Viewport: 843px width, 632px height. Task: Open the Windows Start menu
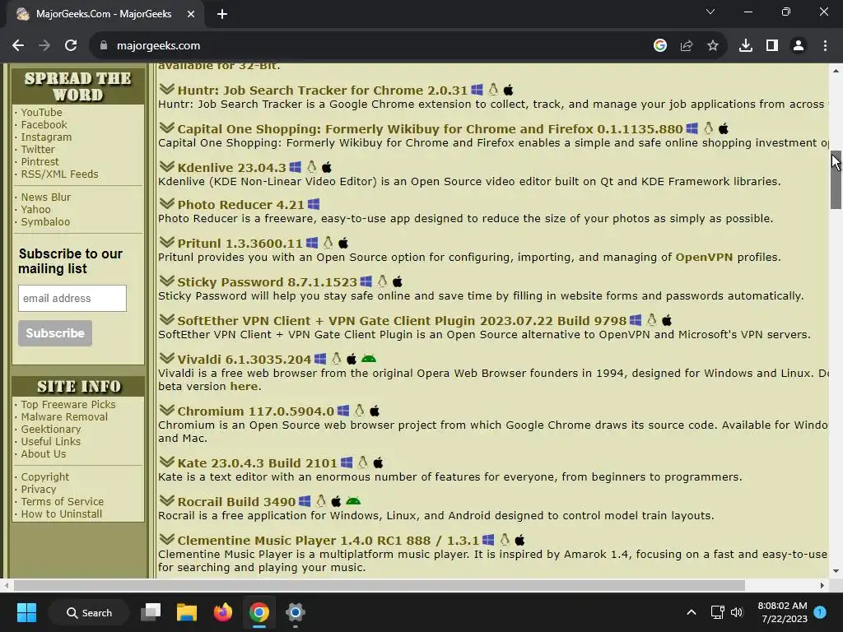coord(26,612)
